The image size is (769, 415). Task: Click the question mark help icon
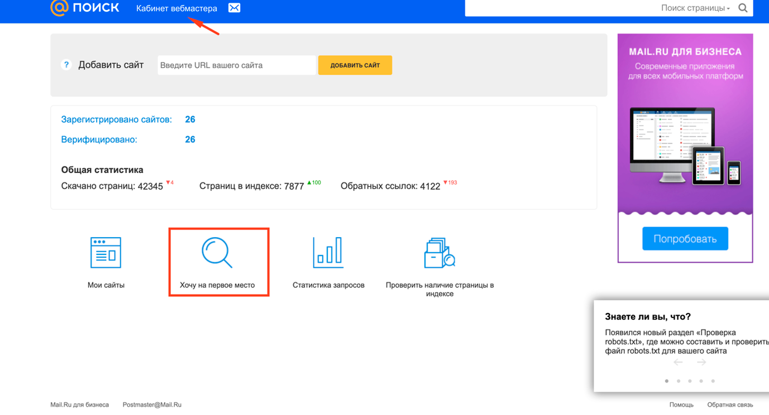[x=66, y=65]
